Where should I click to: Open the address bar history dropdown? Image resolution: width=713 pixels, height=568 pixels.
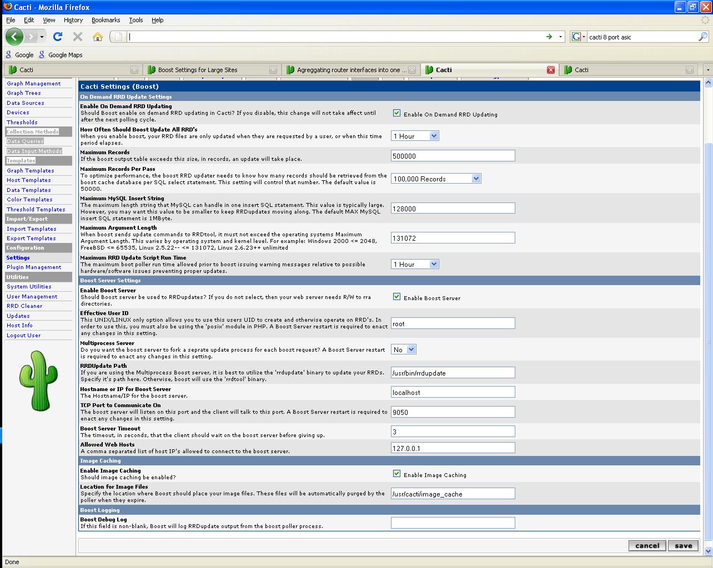(x=560, y=37)
